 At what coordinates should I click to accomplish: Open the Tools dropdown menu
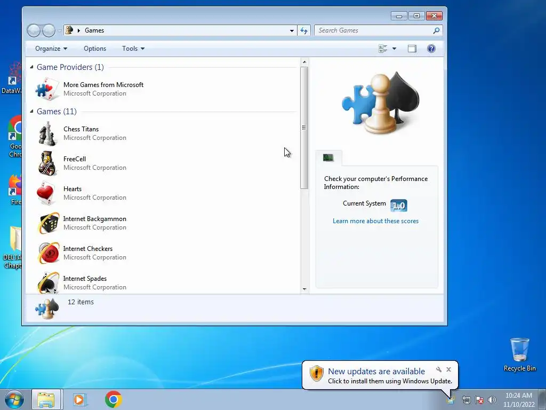(x=133, y=49)
